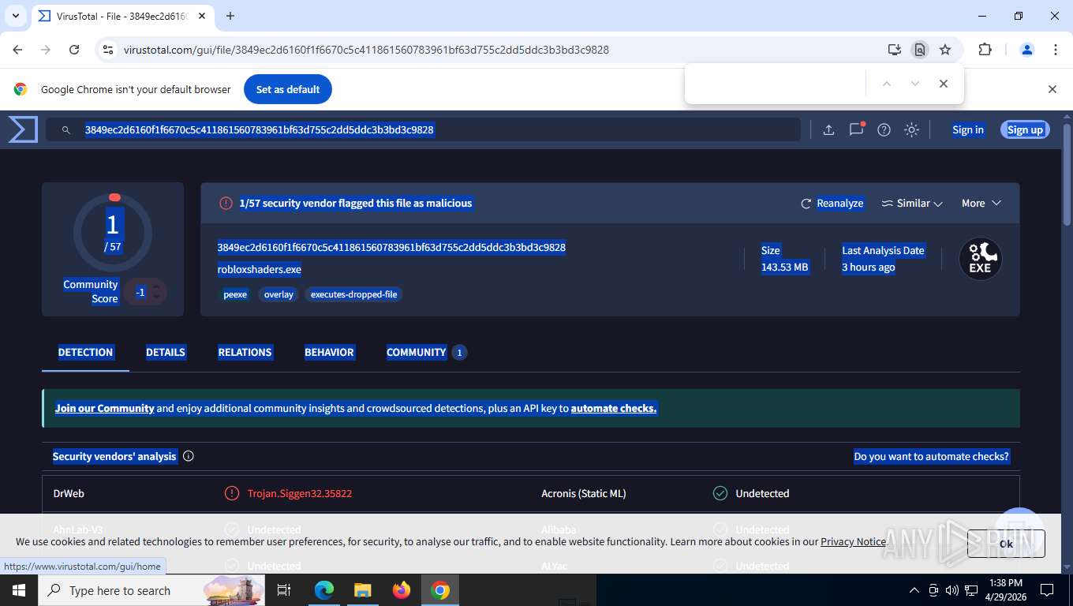Screen dimensions: 1073x606
Task: Open Chrome extensions puzzle icon
Action: tap(985, 50)
